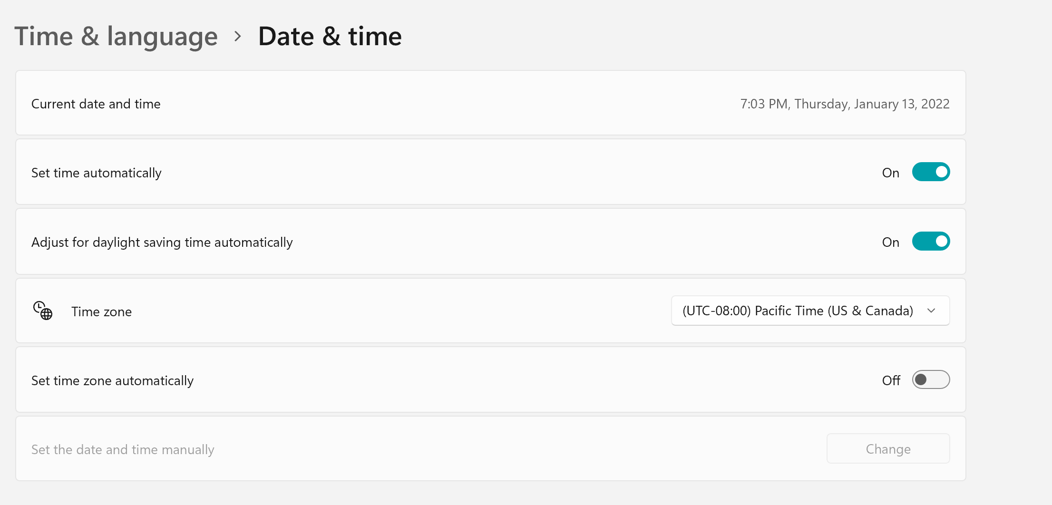Click On status beside daylight saving toggle
The height and width of the screenshot is (505, 1052).
coord(891,242)
